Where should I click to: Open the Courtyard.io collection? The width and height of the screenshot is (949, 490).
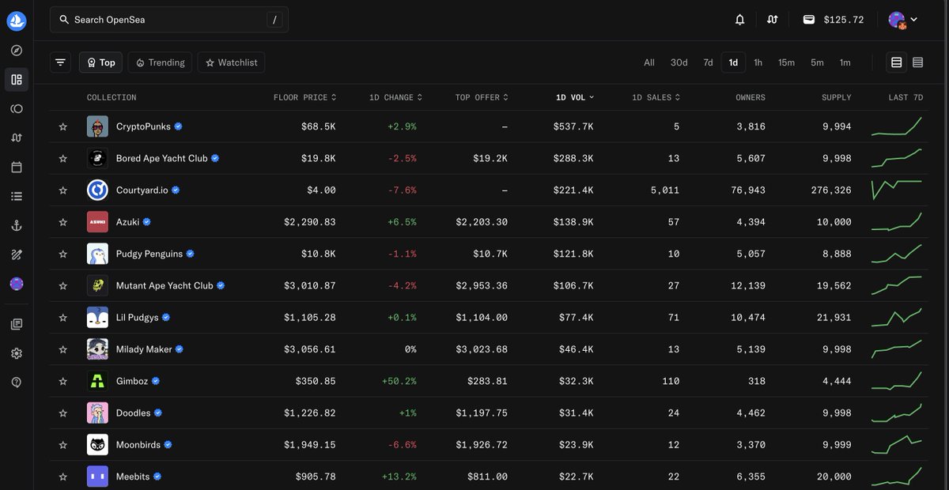click(x=142, y=190)
